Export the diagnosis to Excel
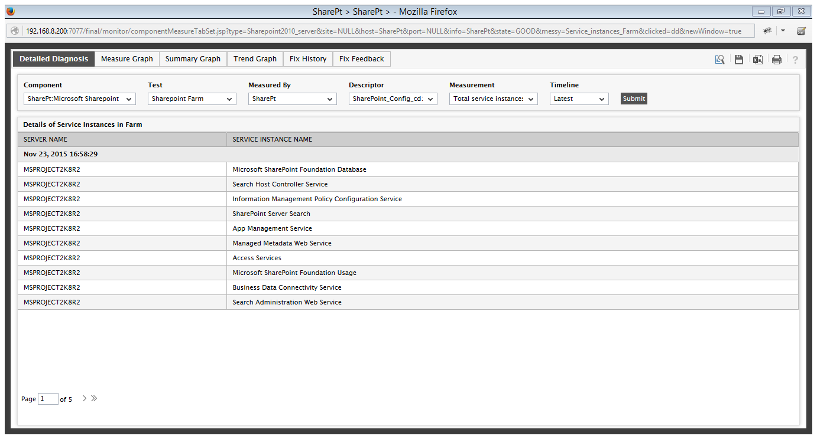The width and height of the screenshot is (817, 439). click(x=757, y=59)
